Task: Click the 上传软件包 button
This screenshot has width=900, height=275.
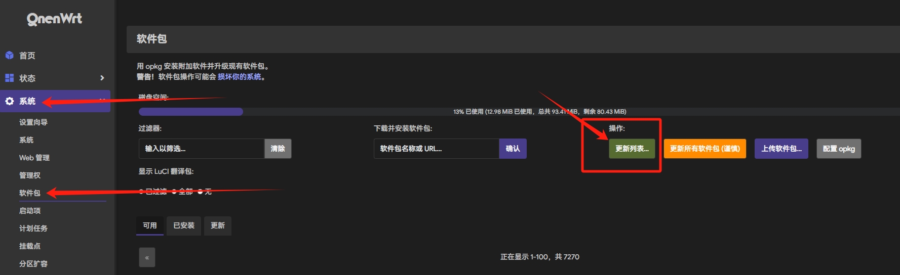Action: tap(781, 149)
